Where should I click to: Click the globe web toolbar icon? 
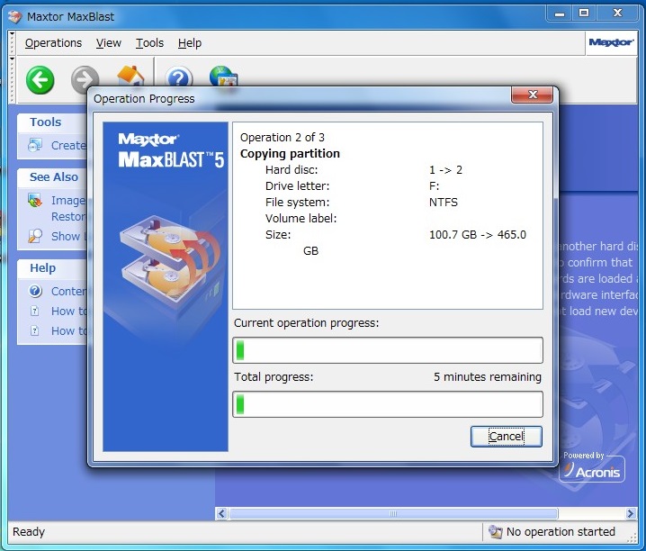coord(223,76)
